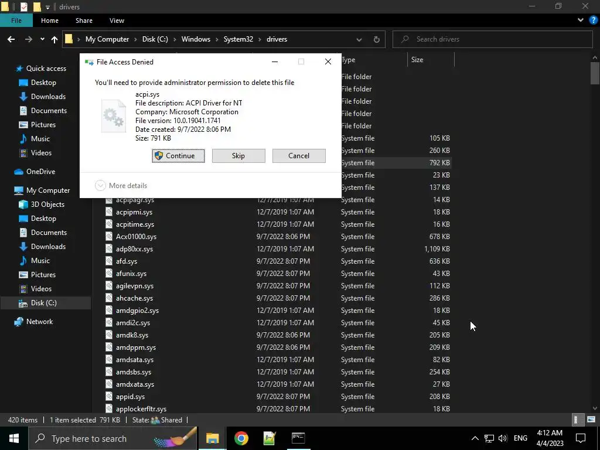Click Cancel in the dialog

point(299,156)
